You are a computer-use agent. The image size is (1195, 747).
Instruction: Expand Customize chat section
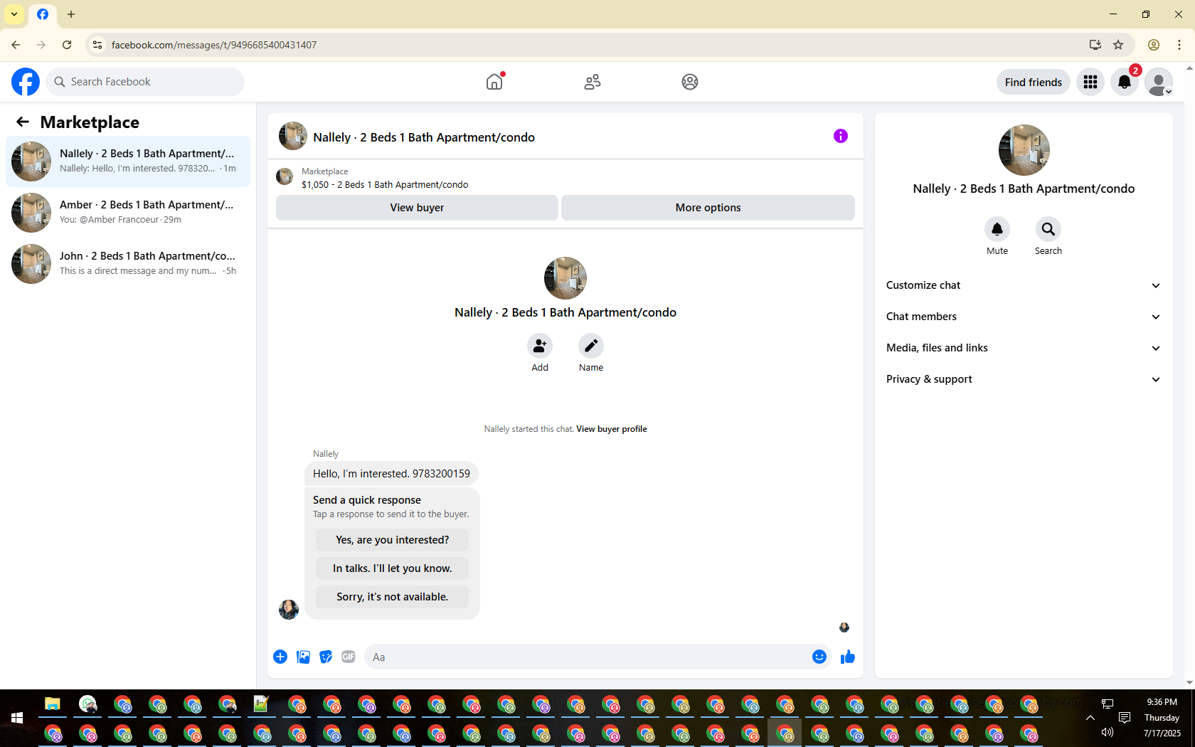pyautogui.click(x=1024, y=285)
